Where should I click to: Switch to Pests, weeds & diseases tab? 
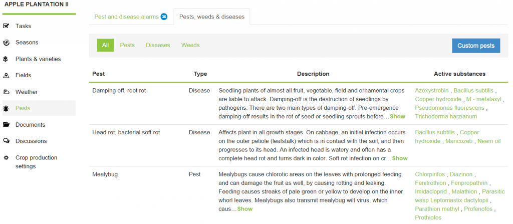point(212,17)
